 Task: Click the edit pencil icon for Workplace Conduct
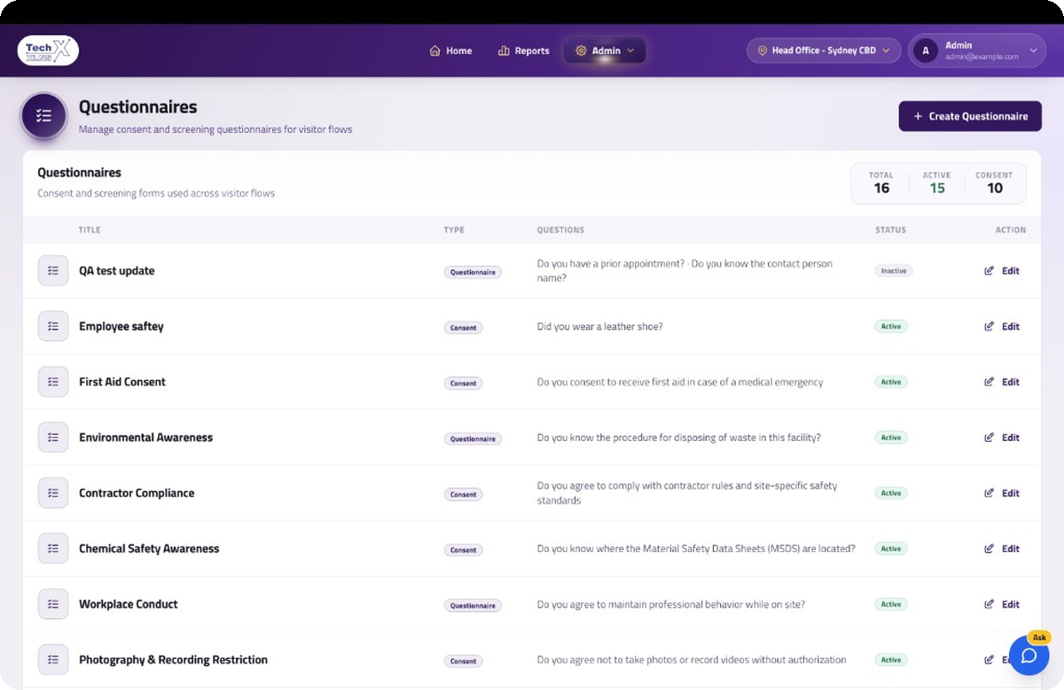pyautogui.click(x=990, y=604)
